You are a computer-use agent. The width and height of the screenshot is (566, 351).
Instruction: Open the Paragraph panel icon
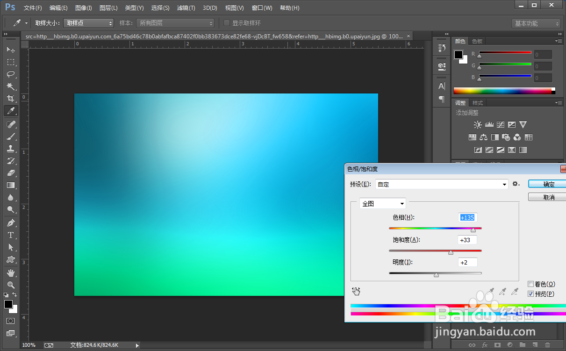442,99
